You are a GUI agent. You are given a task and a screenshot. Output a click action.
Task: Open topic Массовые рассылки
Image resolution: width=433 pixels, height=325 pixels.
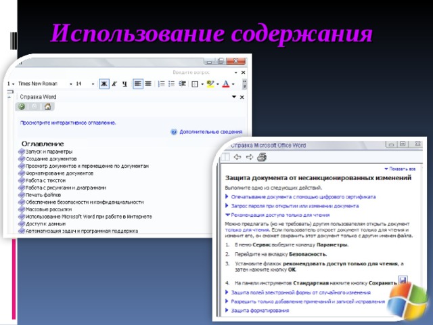coord(49,209)
